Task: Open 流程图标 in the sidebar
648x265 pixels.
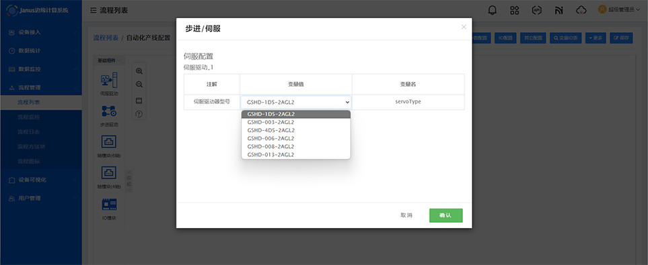Action: [x=41, y=162]
